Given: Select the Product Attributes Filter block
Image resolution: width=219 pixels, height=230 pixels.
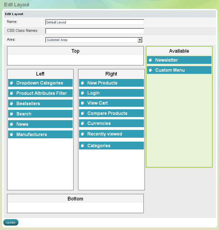Looking at the screenshot, I should click(41, 93).
